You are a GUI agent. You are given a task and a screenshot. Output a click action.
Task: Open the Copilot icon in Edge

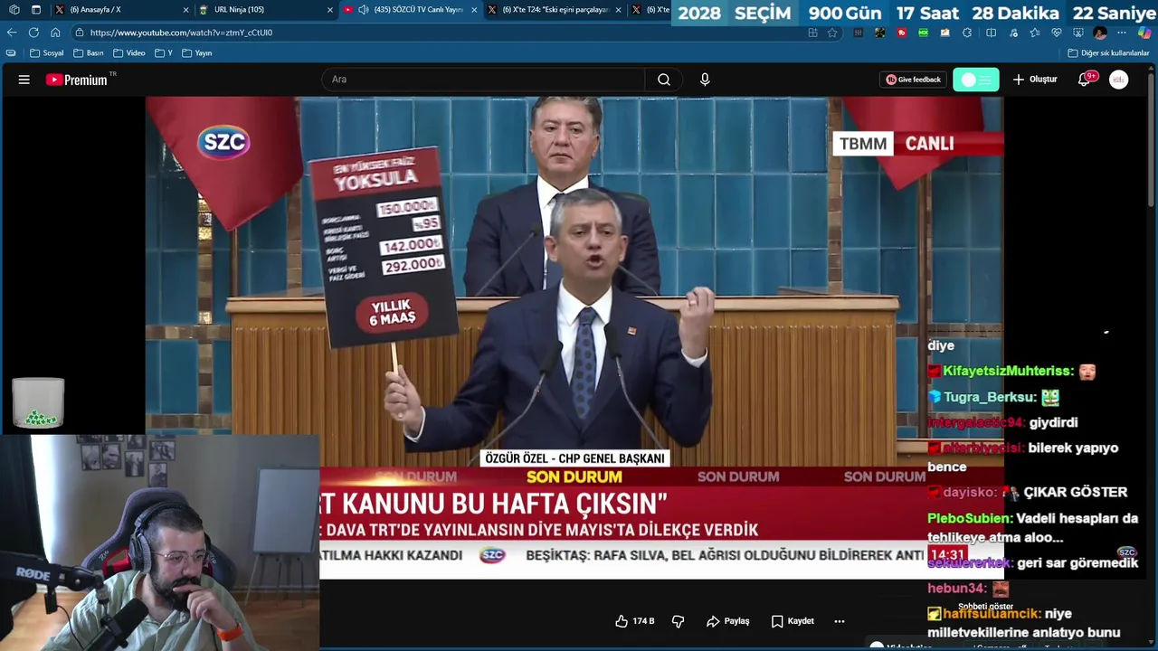click(x=1144, y=33)
